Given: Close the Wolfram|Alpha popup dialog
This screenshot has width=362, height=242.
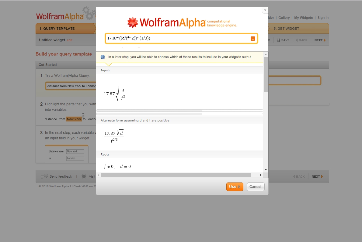Looking at the screenshot, I should [x=265, y=10].
